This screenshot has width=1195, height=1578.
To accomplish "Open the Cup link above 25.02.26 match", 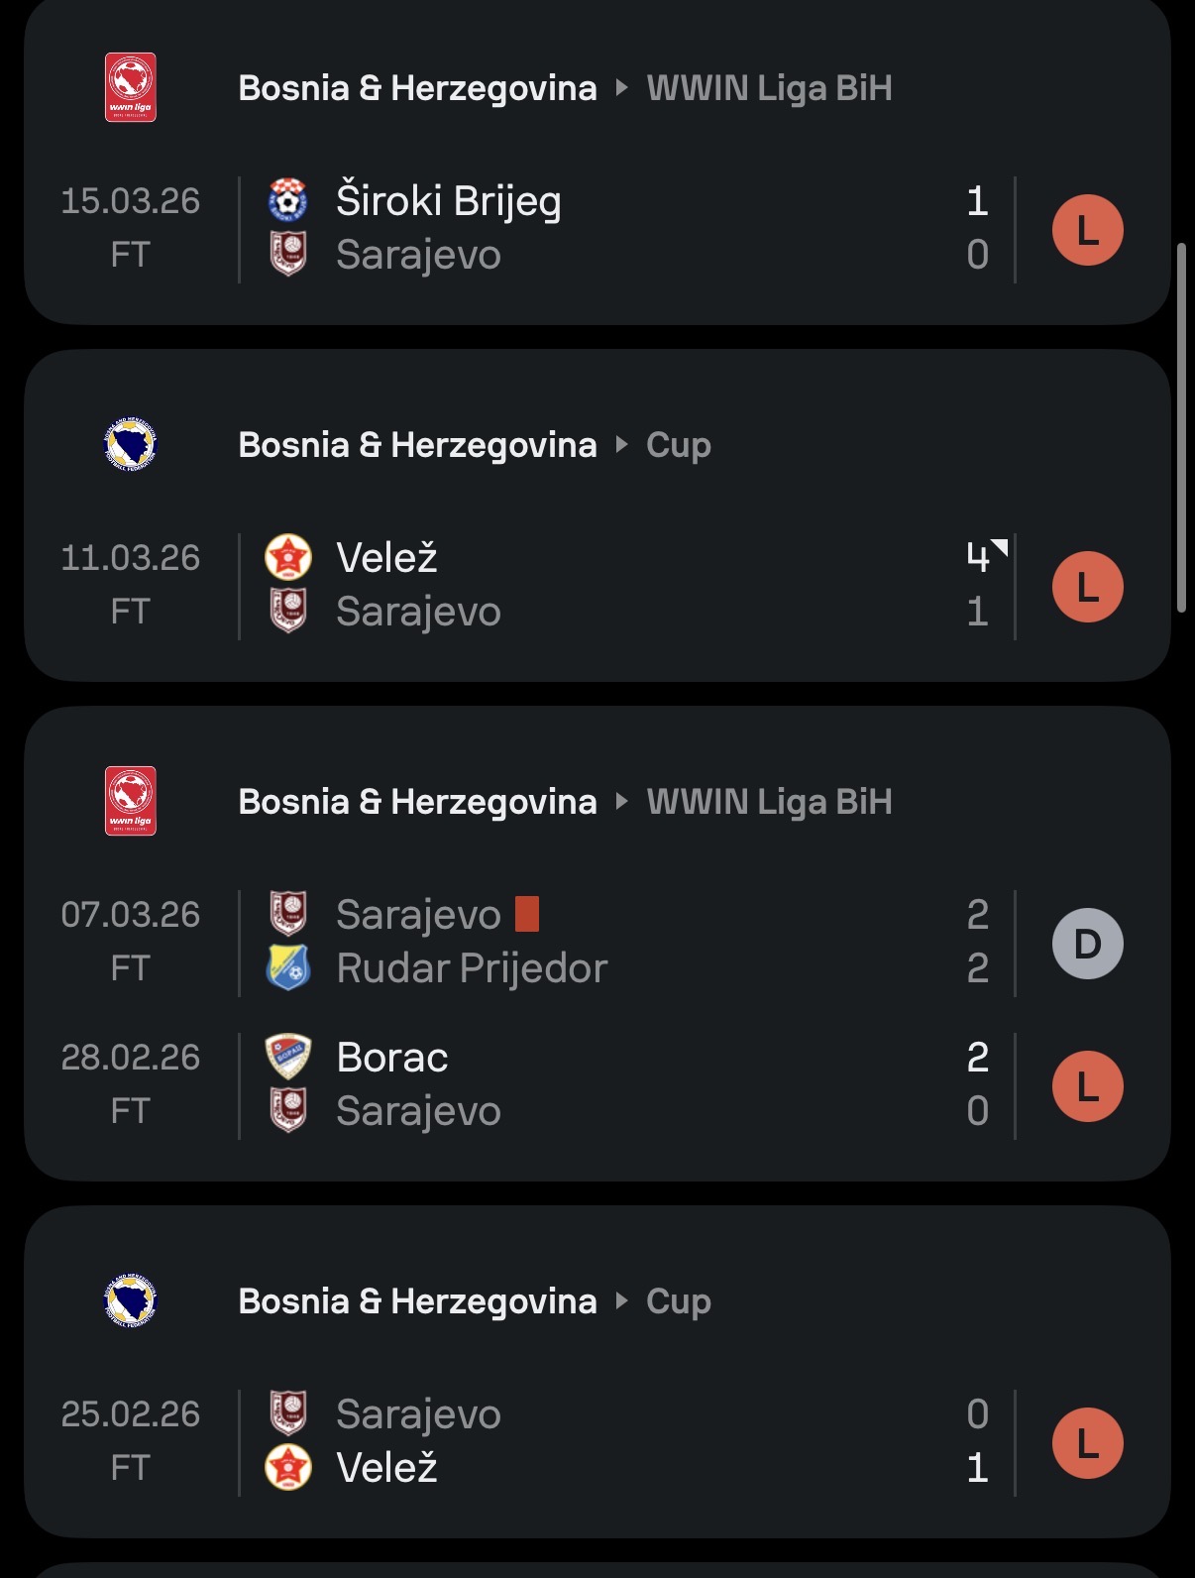I will coord(679,1300).
